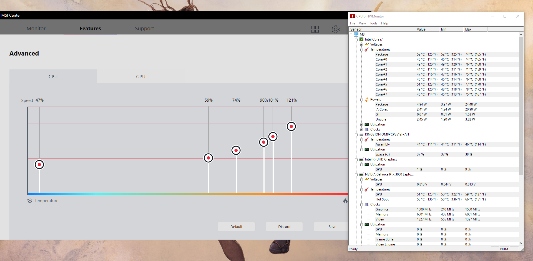The height and width of the screenshot is (261, 533).
Task: Open the Tools menu in HWMonitor
Action: coord(373,23)
